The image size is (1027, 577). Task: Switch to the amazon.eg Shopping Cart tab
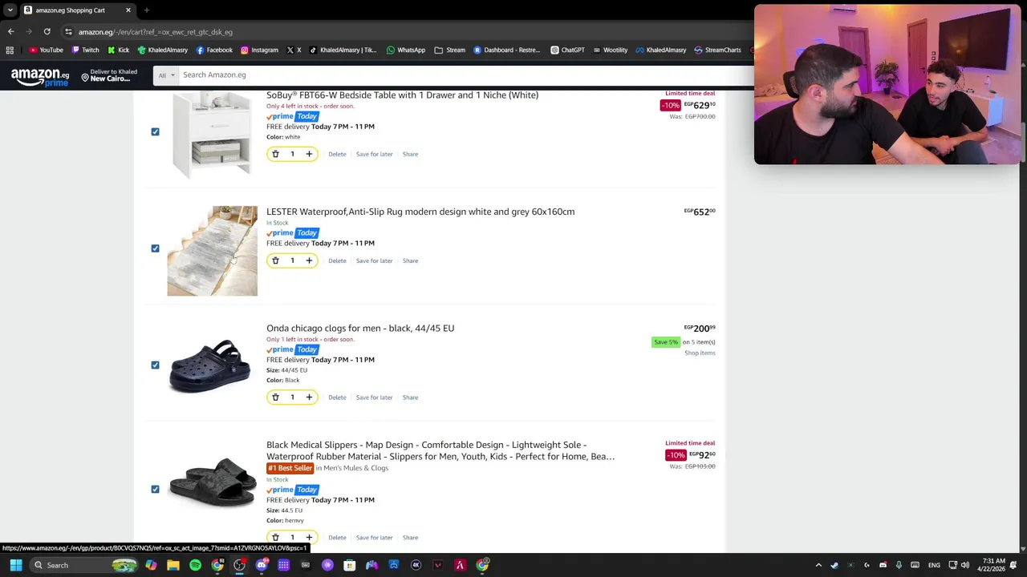[76, 10]
